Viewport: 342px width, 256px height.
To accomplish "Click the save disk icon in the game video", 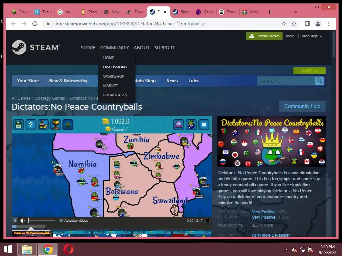I will click(19, 125).
